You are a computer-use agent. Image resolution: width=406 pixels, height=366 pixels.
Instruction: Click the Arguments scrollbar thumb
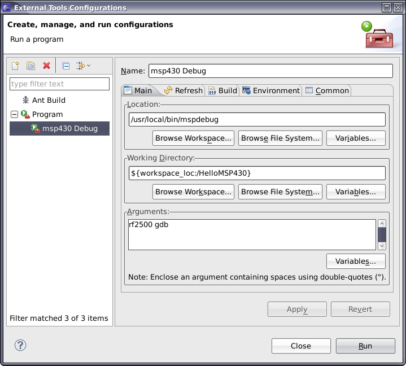(382, 234)
